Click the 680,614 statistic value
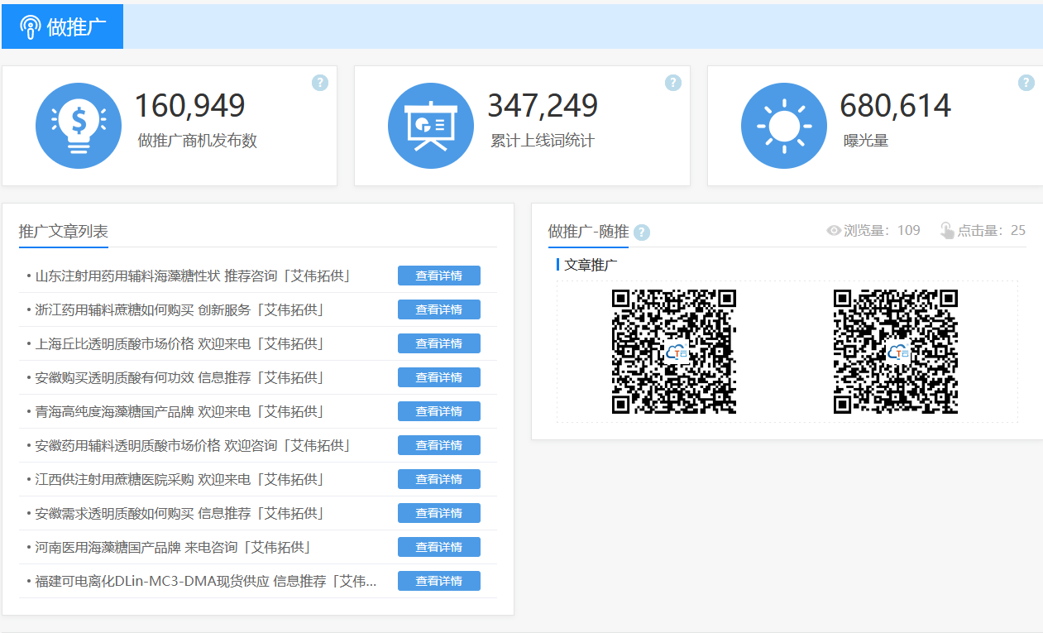 tap(896, 106)
